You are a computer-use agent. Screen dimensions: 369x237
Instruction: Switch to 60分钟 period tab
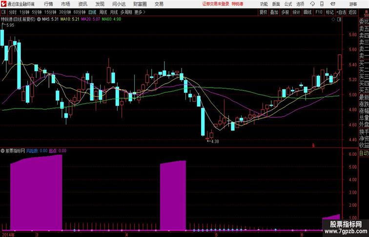[80, 12]
